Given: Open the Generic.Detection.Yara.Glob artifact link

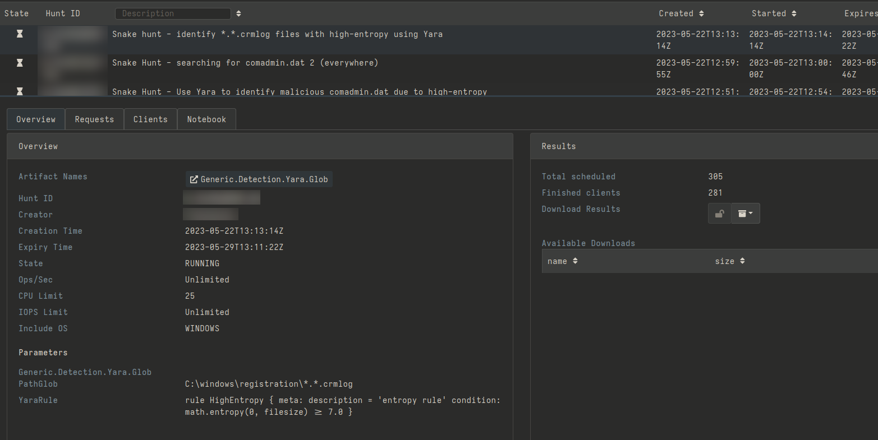Looking at the screenshot, I should click(x=259, y=179).
